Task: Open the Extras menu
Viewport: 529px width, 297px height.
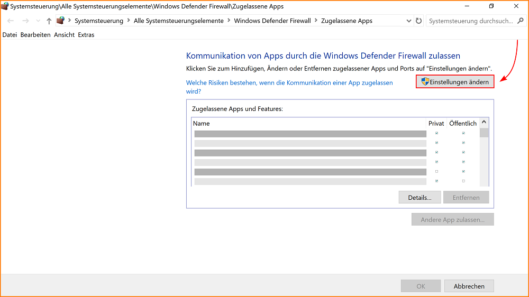Action: pyautogui.click(x=86, y=35)
